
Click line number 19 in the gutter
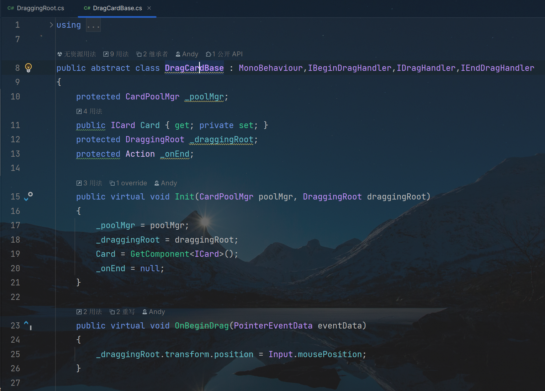15,254
